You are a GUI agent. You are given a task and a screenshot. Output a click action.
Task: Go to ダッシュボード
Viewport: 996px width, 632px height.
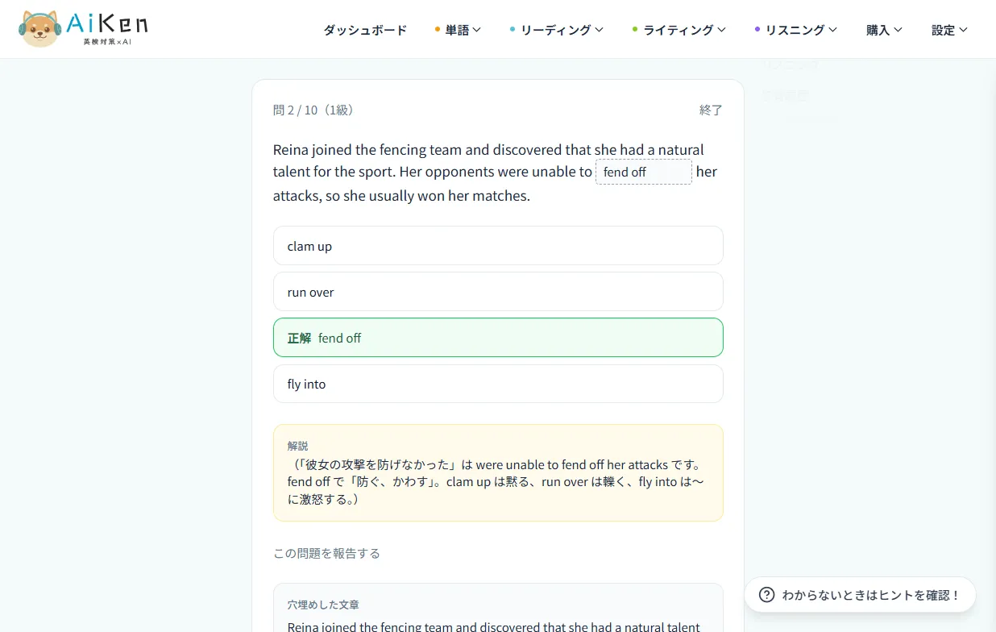[365, 30]
